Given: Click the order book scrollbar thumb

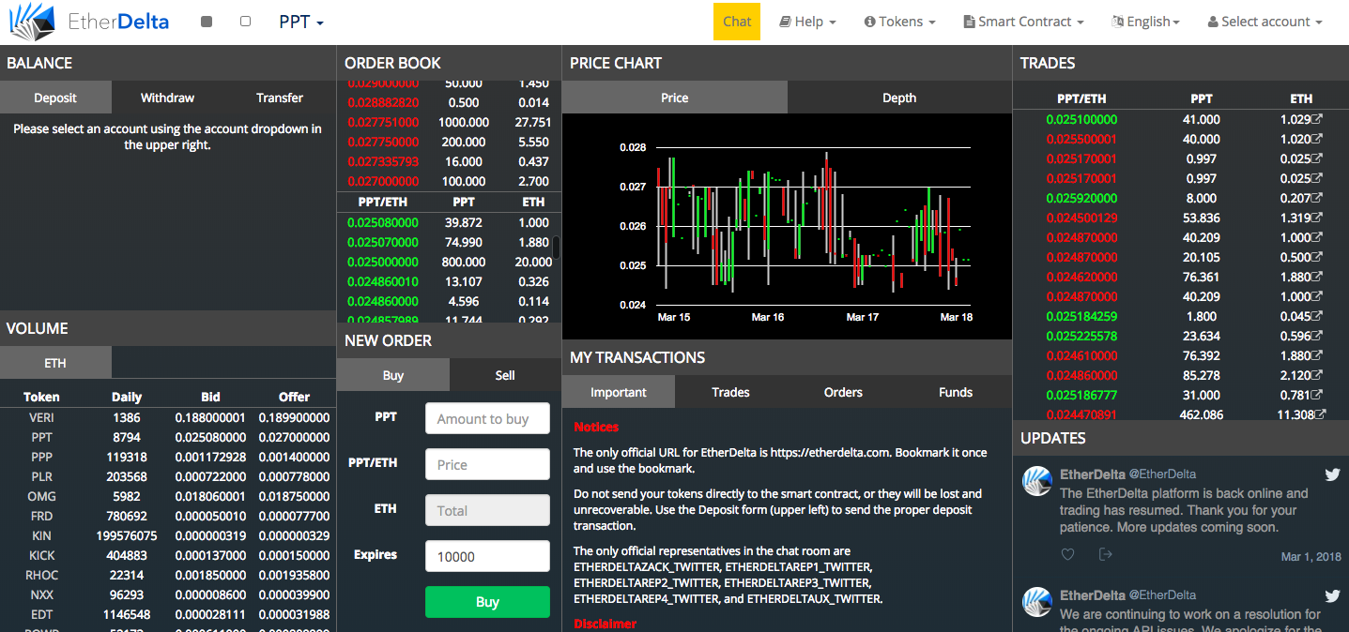Looking at the screenshot, I should coord(556,248).
